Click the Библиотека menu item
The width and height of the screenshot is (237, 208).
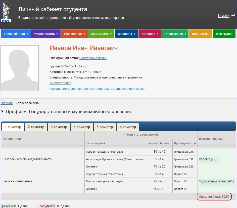[201, 34]
